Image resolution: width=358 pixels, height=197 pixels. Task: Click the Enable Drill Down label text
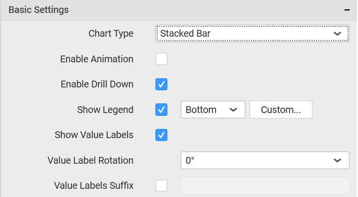click(97, 84)
